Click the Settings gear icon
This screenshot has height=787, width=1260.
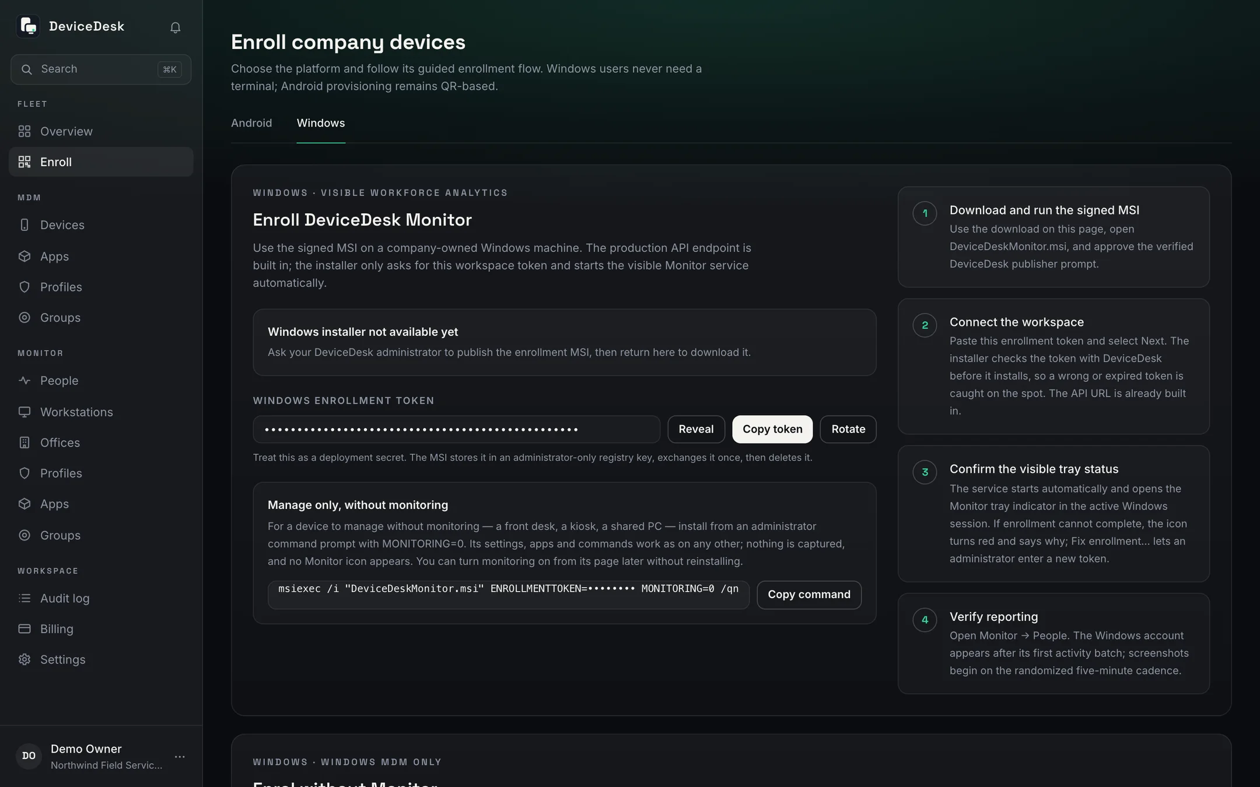(x=24, y=659)
